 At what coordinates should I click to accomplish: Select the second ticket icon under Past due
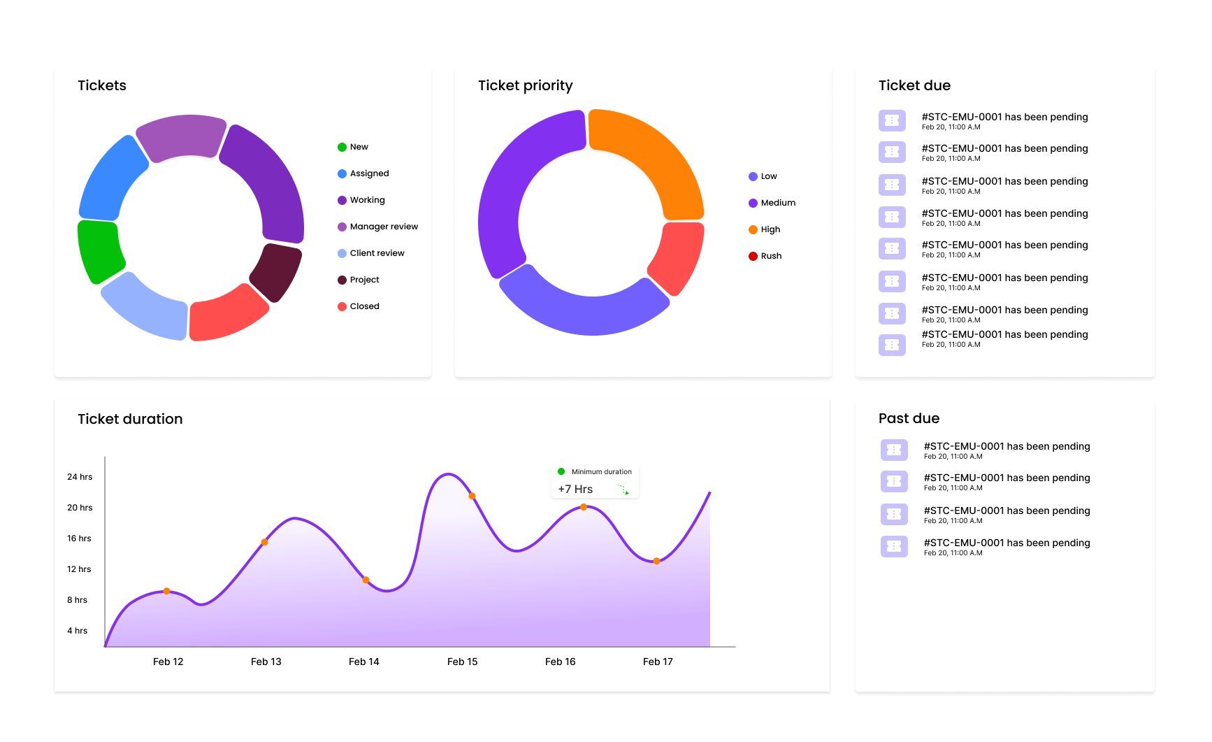(893, 481)
